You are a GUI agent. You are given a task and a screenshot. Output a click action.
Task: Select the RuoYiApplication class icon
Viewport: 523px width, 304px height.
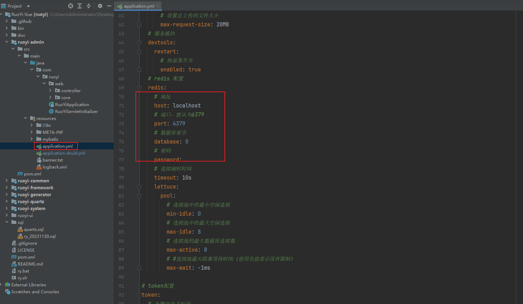point(51,104)
